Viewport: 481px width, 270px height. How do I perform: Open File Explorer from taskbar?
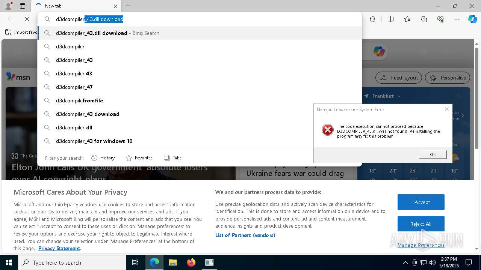click(172, 262)
